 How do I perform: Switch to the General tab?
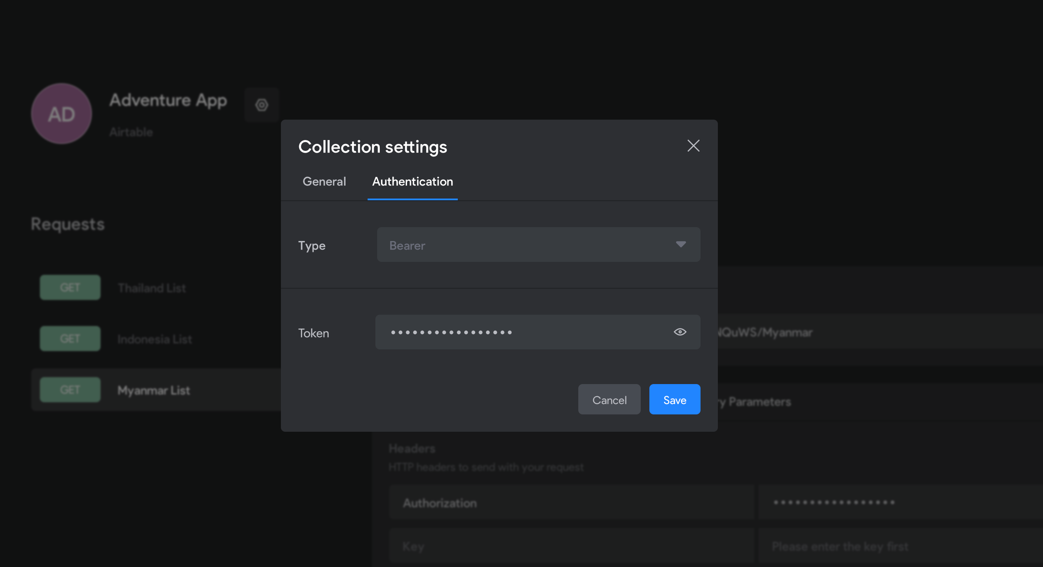point(324,181)
